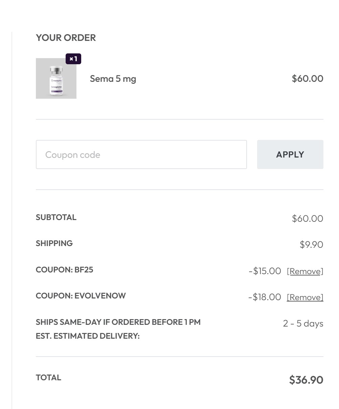This screenshot has width=339, height=409.
Task: Click the 2 - 5 days delivery estimate
Action: click(x=303, y=323)
